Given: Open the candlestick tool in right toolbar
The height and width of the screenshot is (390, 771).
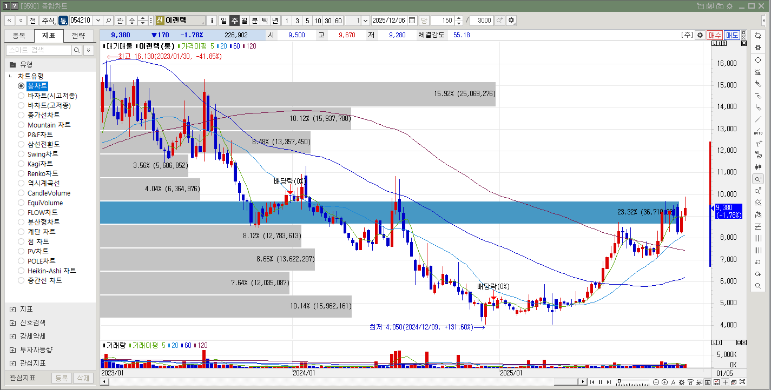Looking at the screenshot, I should point(758,167).
